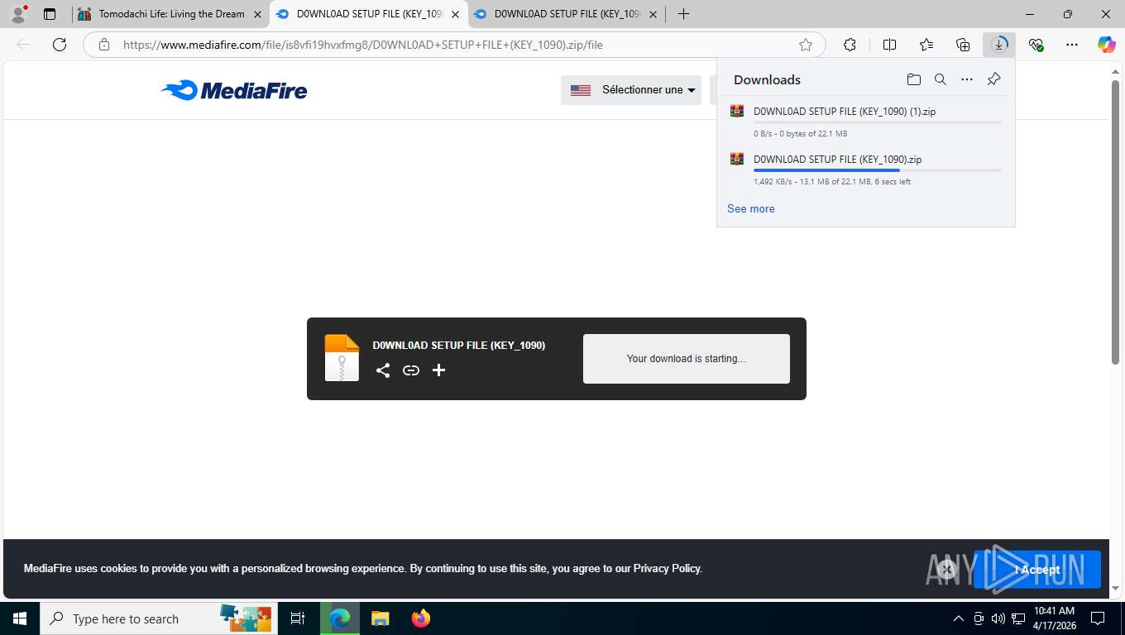Viewport: 1125px width, 635px height.
Task: Open Task View on the taskbar
Action: (x=298, y=618)
